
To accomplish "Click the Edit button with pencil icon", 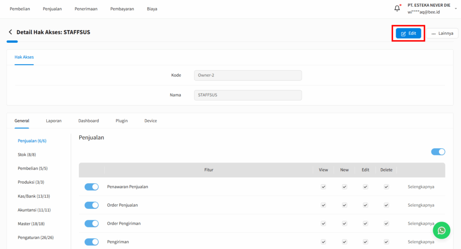I will [408, 33].
